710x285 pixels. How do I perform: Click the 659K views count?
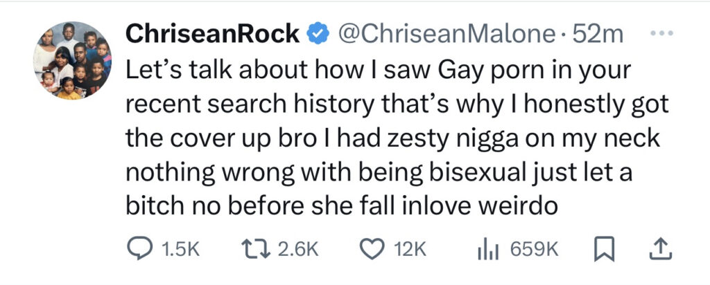[x=535, y=250]
